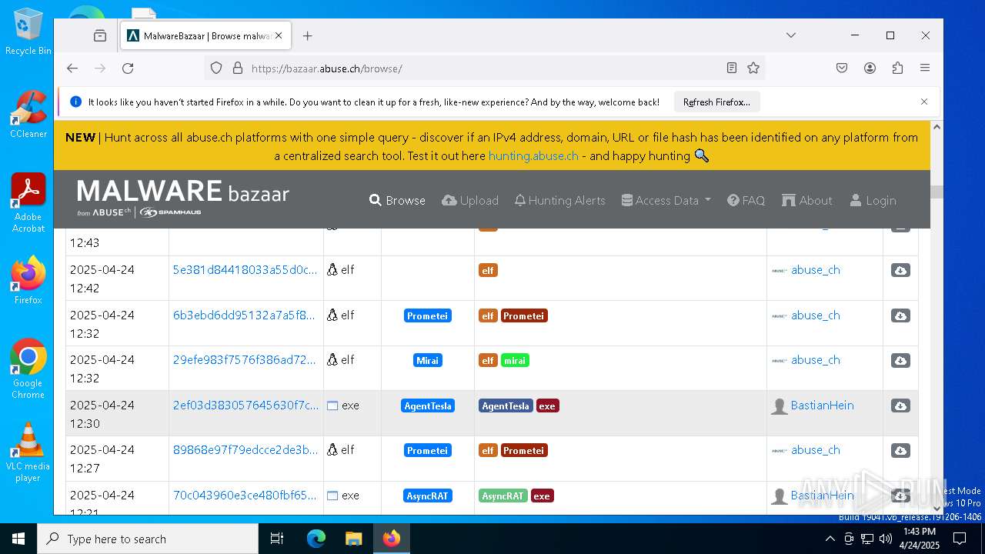Open Firefox View in the tab bar
Image resolution: width=985 pixels, height=554 pixels.
(100, 36)
